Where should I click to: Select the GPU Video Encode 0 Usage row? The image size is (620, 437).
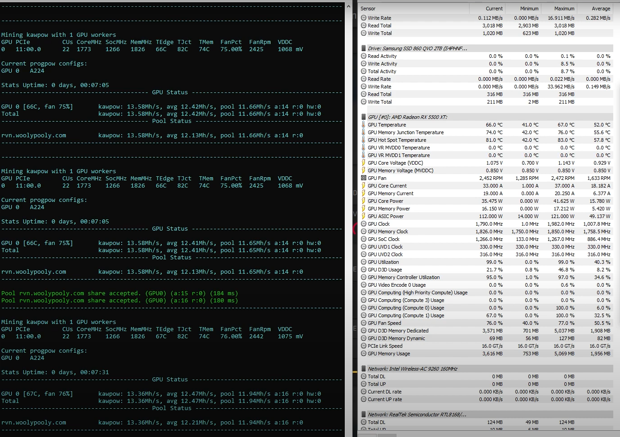coord(486,285)
